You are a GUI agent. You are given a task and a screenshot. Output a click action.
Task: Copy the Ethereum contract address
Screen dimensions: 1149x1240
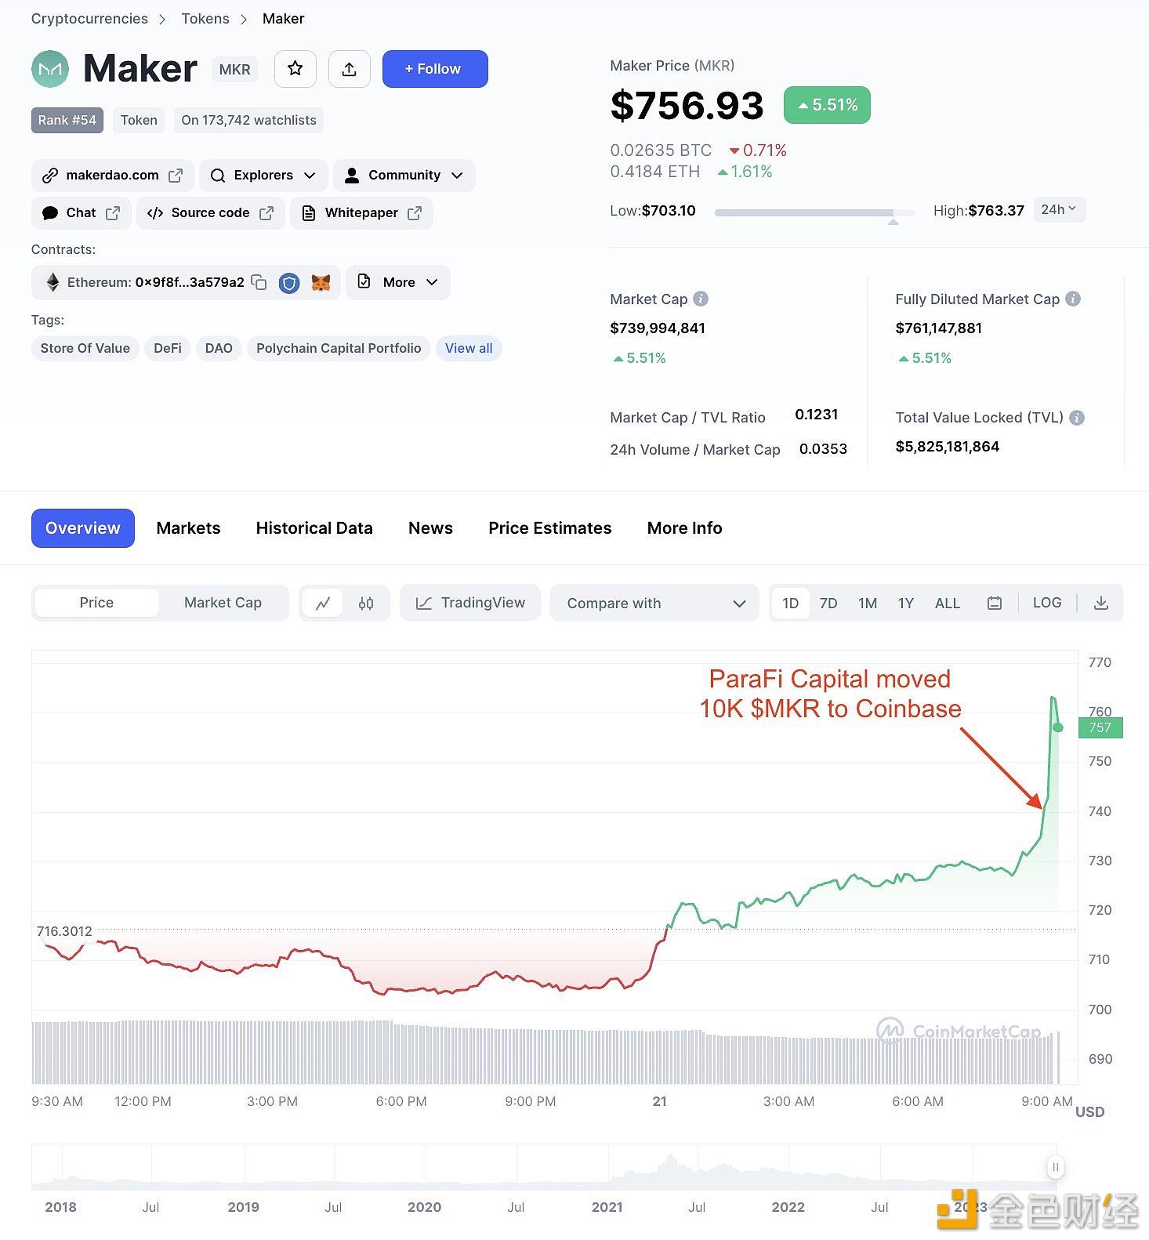[259, 282]
